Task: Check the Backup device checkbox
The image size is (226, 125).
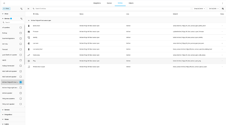Action: click(x=21, y=33)
